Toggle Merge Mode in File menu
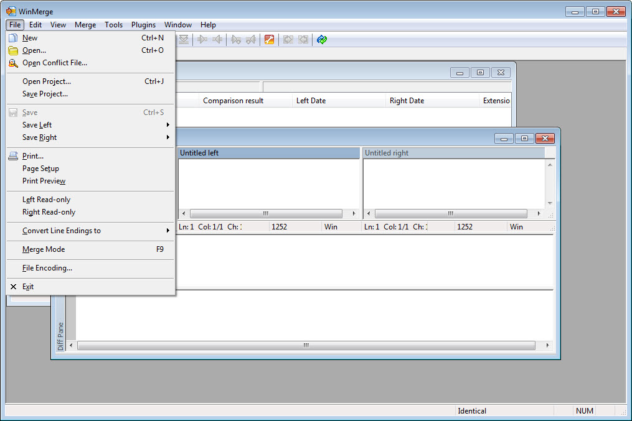Screen dimensions: 632x421 pos(91,249)
